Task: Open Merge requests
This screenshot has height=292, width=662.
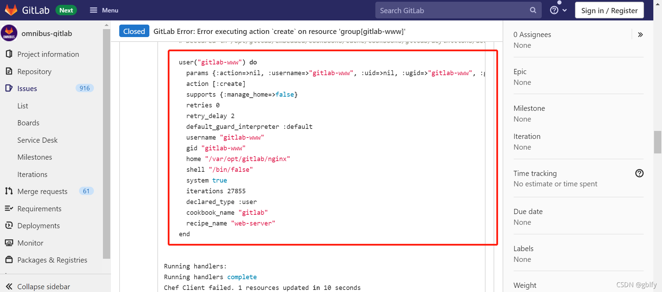Action: [42, 192]
